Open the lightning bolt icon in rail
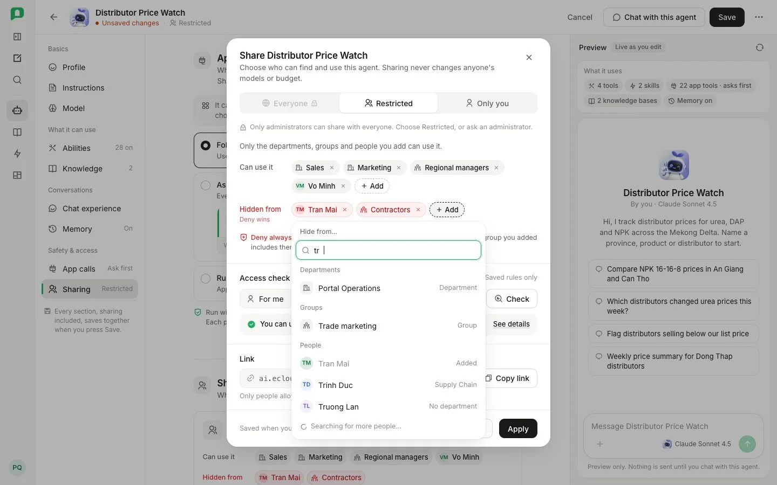The width and height of the screenshot is (777, 485). click(x=17, y=154)
